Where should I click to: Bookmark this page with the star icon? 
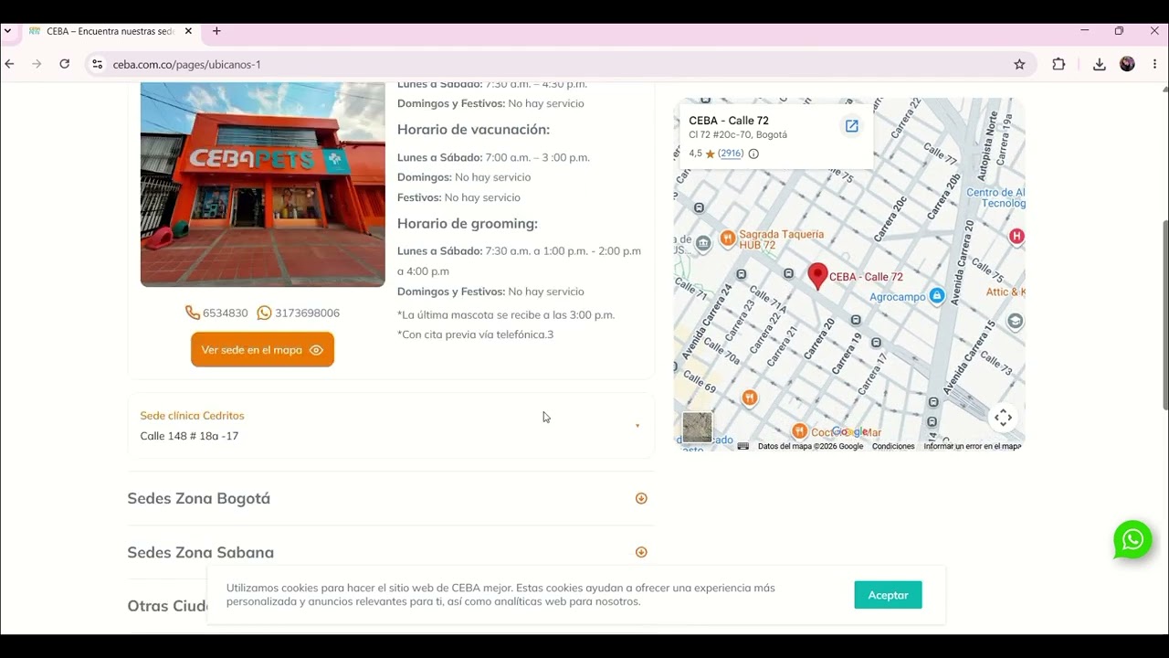click(x=1019, y=64)
